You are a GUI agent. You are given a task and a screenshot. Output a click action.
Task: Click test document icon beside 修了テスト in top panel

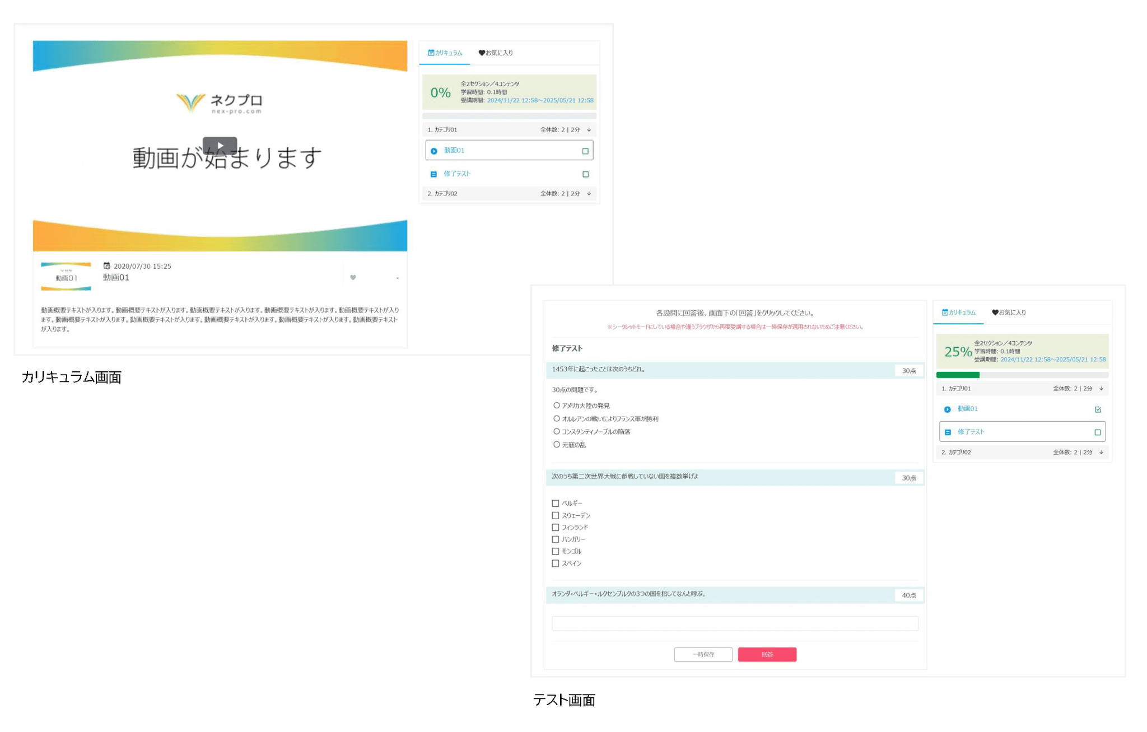coord(433,174)
